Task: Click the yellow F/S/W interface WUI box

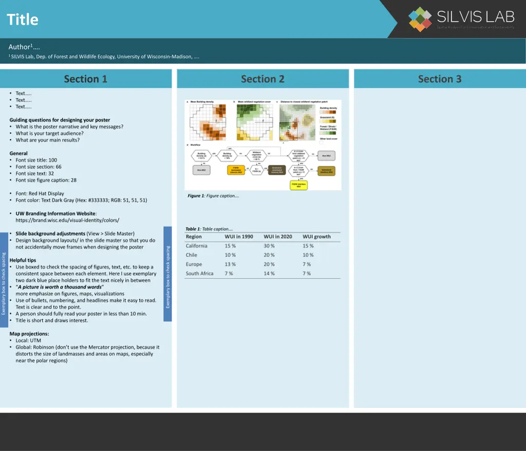Action: coord(298,184)
